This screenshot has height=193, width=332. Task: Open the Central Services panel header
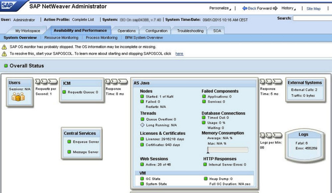pos(82,133)
